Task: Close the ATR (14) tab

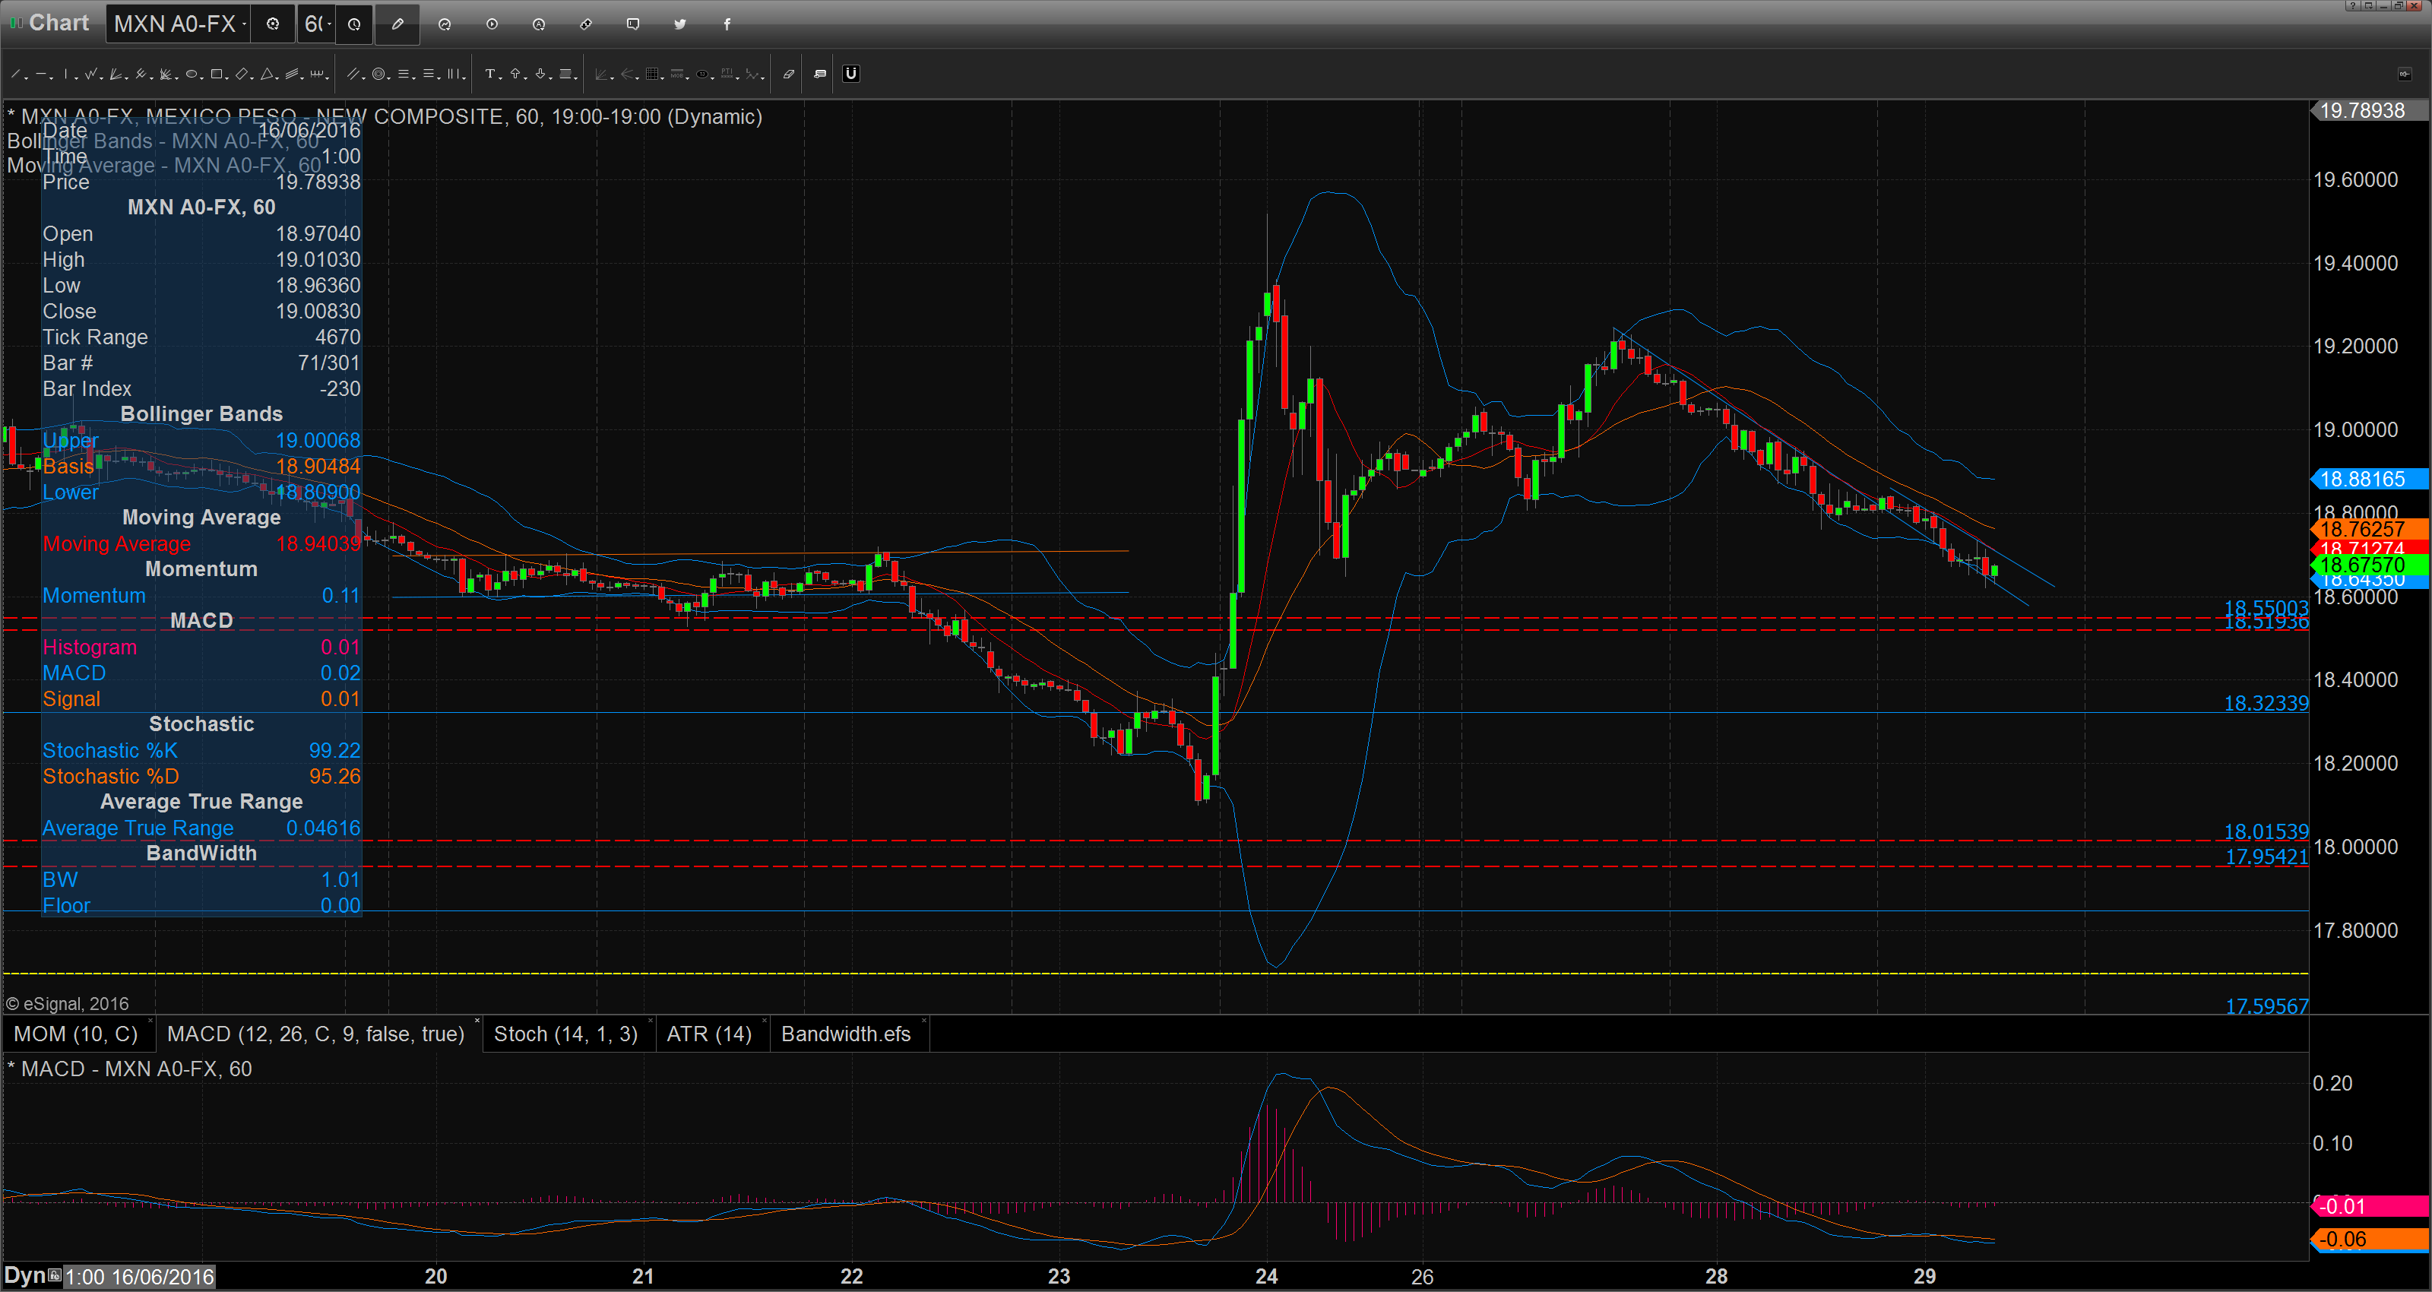Action: 764,1021
